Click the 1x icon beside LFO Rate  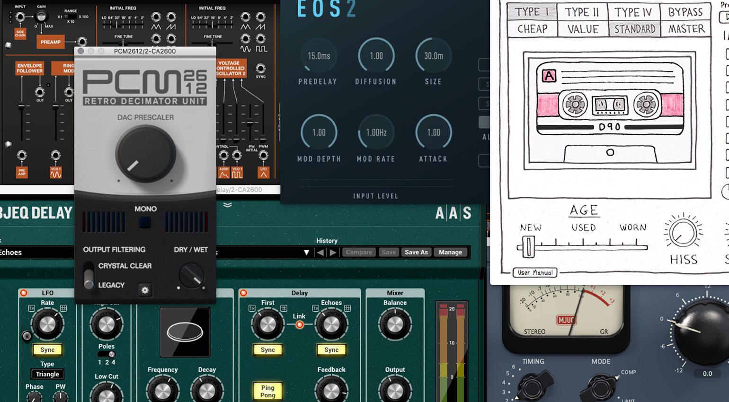32,308
